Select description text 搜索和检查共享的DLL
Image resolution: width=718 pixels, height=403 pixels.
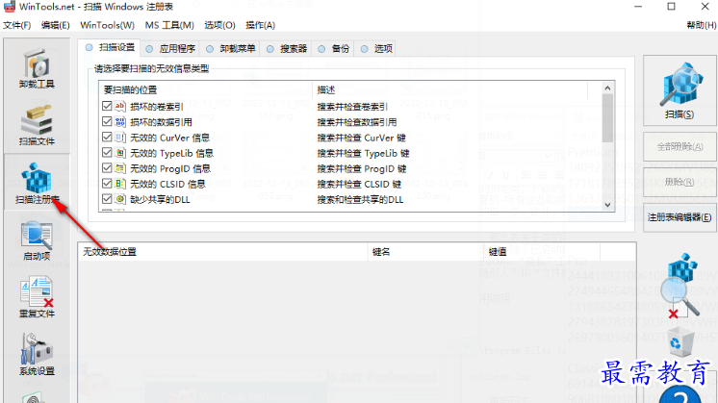click(x=360, y=199)
